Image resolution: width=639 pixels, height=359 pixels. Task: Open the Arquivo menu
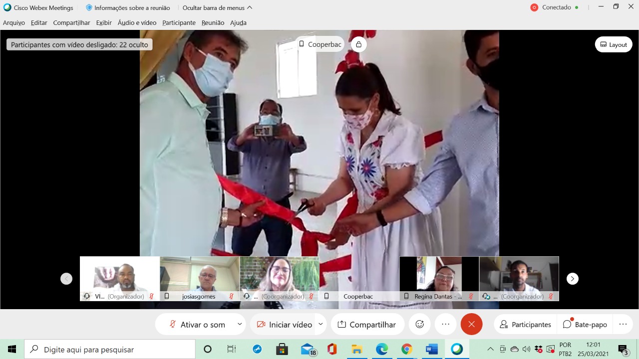pos(14,22)
